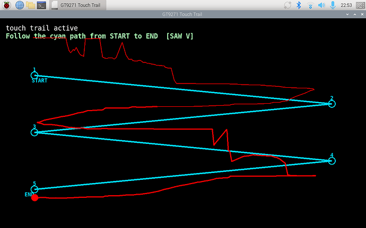Tap waypoint 1 START circle
This screenshot has width=366, height=228.
coord(34,75)
